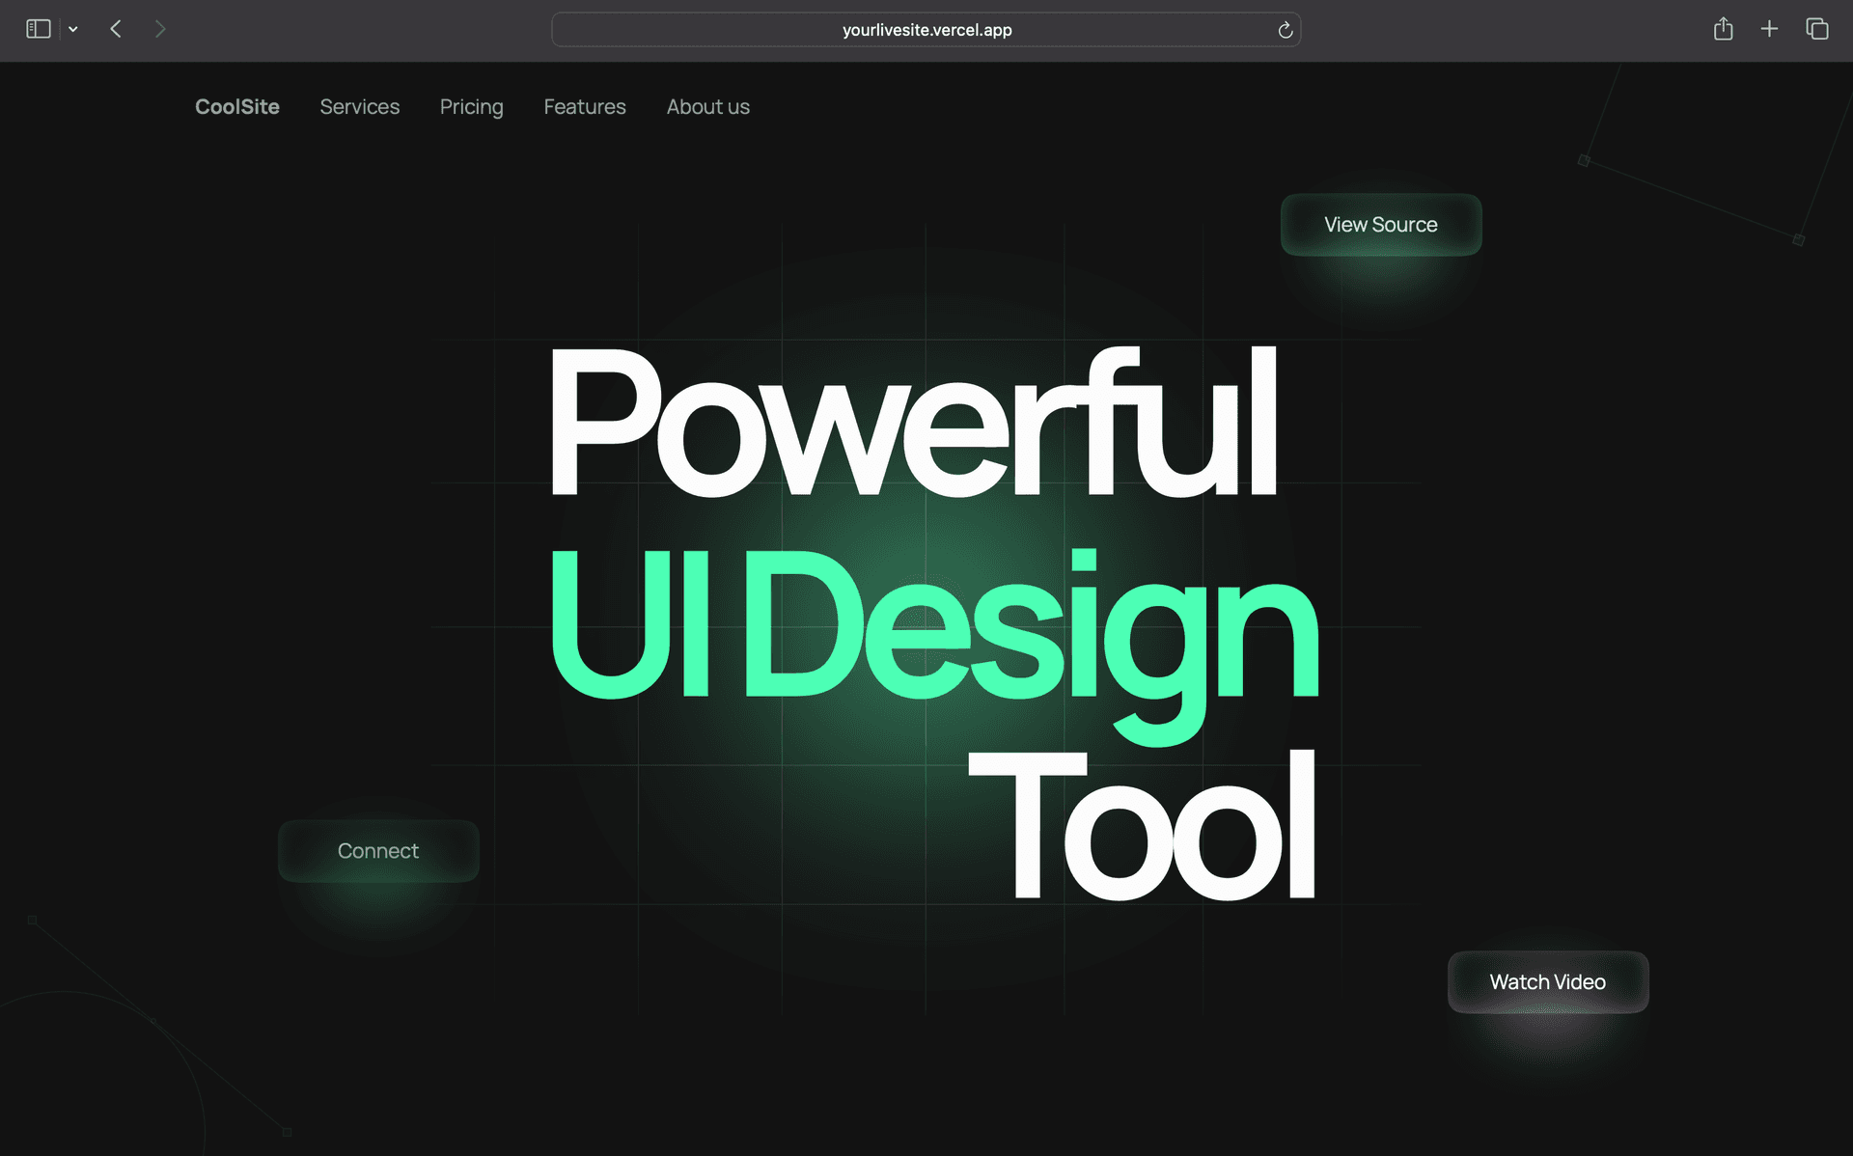
Task: Open the About us nav item
Action: 707,107
